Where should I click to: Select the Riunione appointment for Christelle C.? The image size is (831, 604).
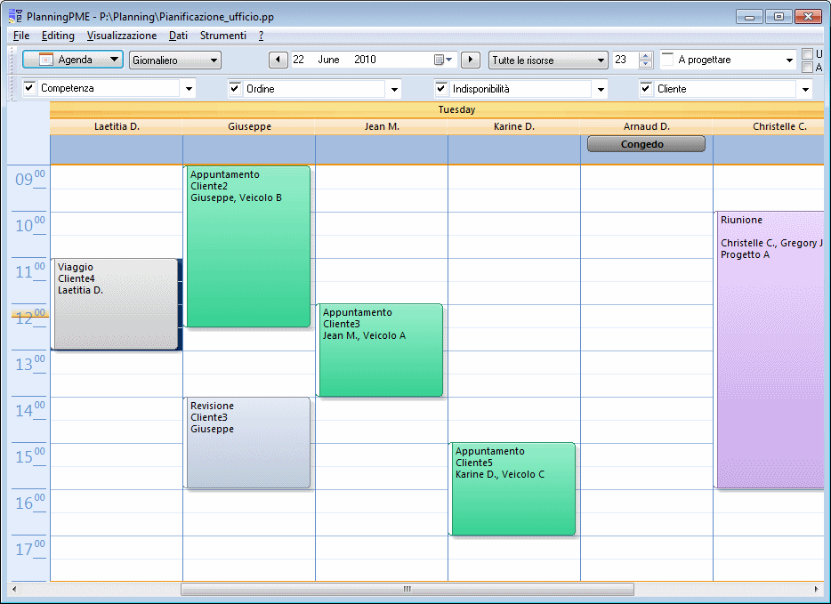click(770, 347)
